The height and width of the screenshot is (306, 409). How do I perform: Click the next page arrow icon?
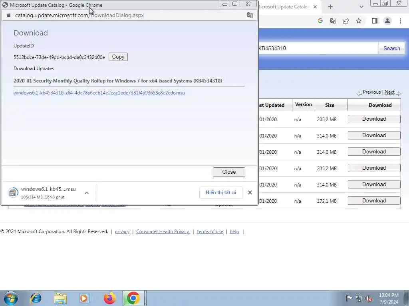coord(398,93)
